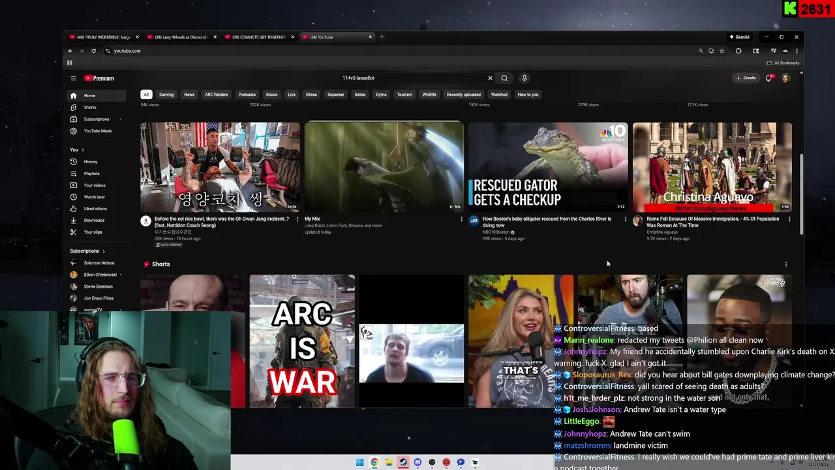Screen dimensions: 835x470
Task: Select the Satire filter chip
Action: tap(360, 95)
